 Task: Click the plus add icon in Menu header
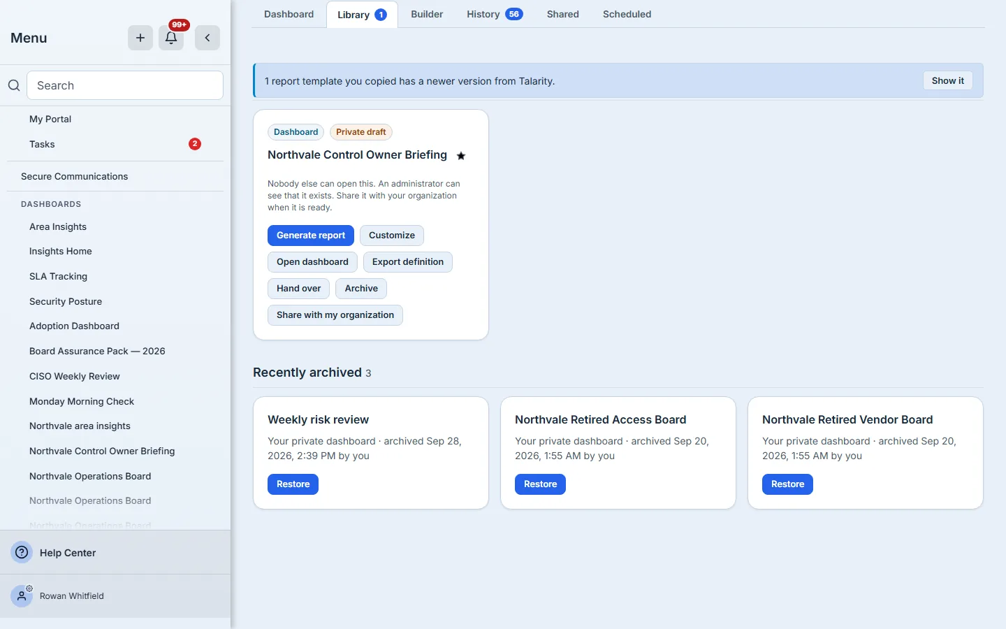pyautogui.click(x=140, y=38)
